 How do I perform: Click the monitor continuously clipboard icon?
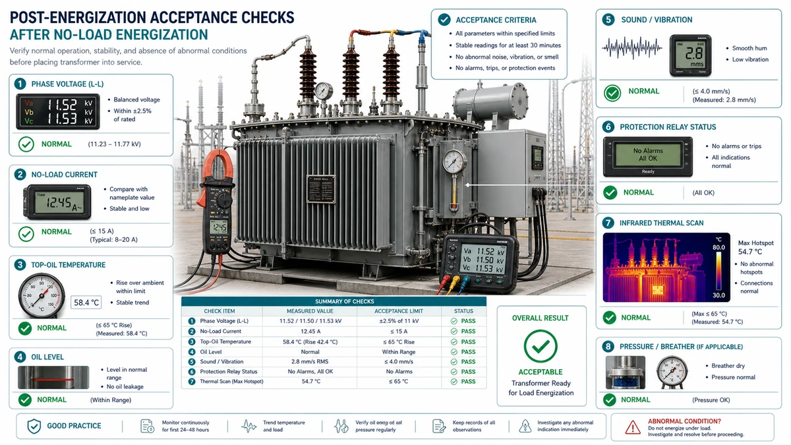click(x=148, y=426)
